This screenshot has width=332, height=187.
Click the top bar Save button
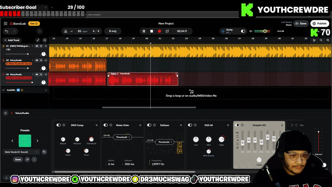point(301,23)
